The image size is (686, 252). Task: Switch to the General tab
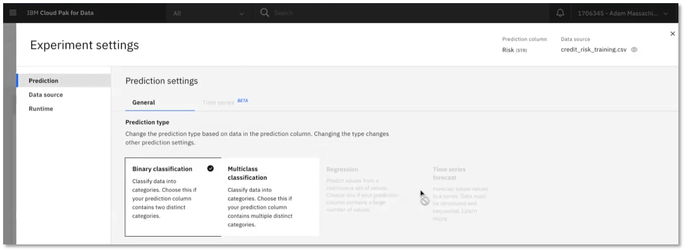(144, 102)
